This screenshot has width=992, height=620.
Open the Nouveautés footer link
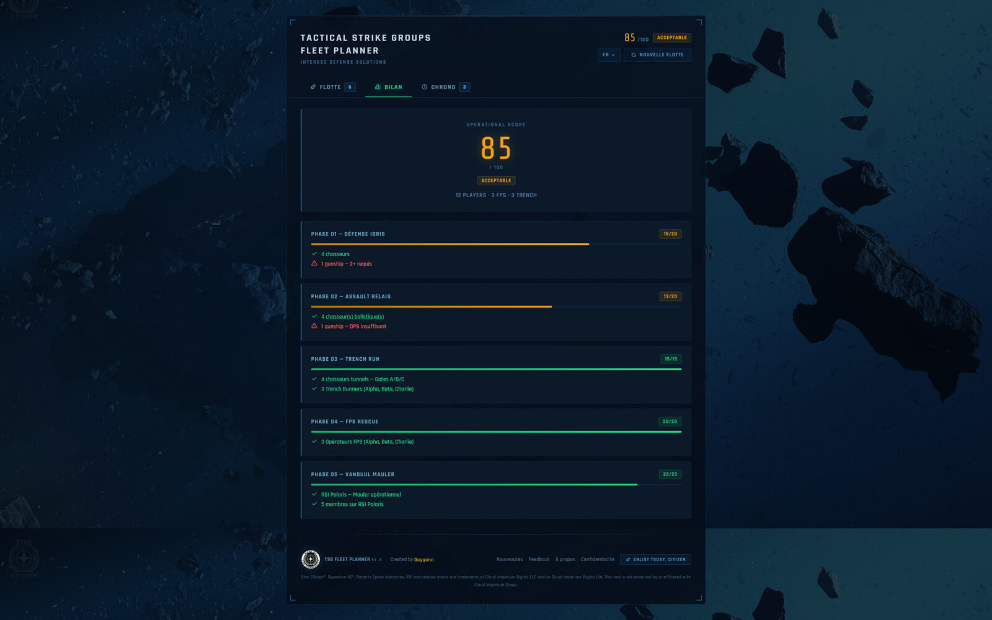[x=510, y=559]
